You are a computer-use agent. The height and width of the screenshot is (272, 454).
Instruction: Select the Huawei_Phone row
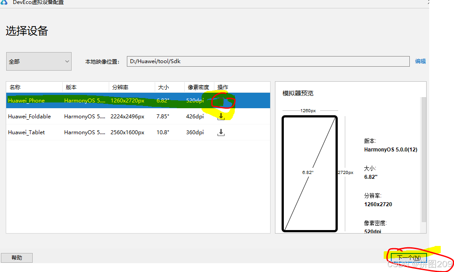138,100
